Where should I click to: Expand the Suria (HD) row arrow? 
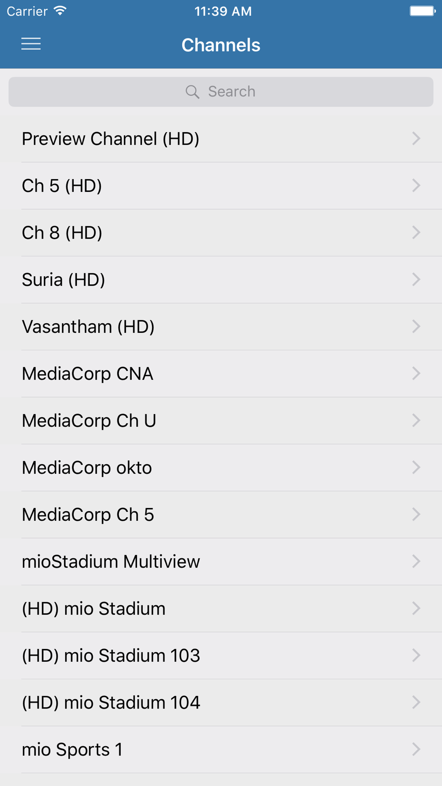click(416, 279)
